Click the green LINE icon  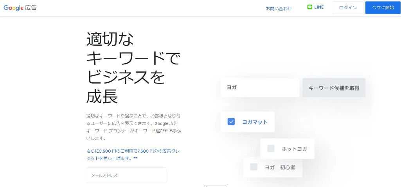(x=310, y=7)
